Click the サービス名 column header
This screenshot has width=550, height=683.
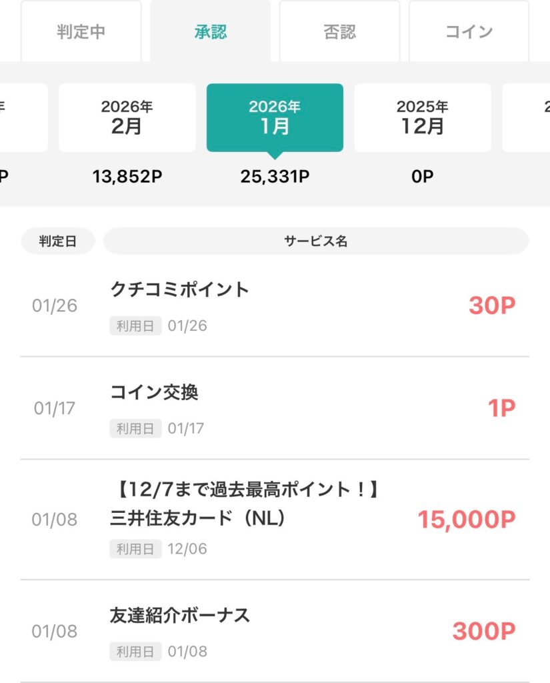pos(315,241)
